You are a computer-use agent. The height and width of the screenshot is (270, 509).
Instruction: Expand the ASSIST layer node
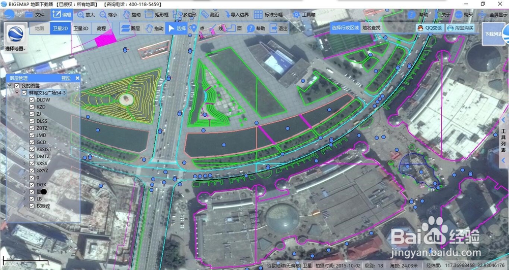point(24,149)
